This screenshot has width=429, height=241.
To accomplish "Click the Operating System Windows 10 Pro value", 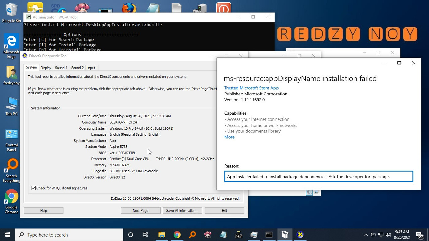I will point(141,128).
